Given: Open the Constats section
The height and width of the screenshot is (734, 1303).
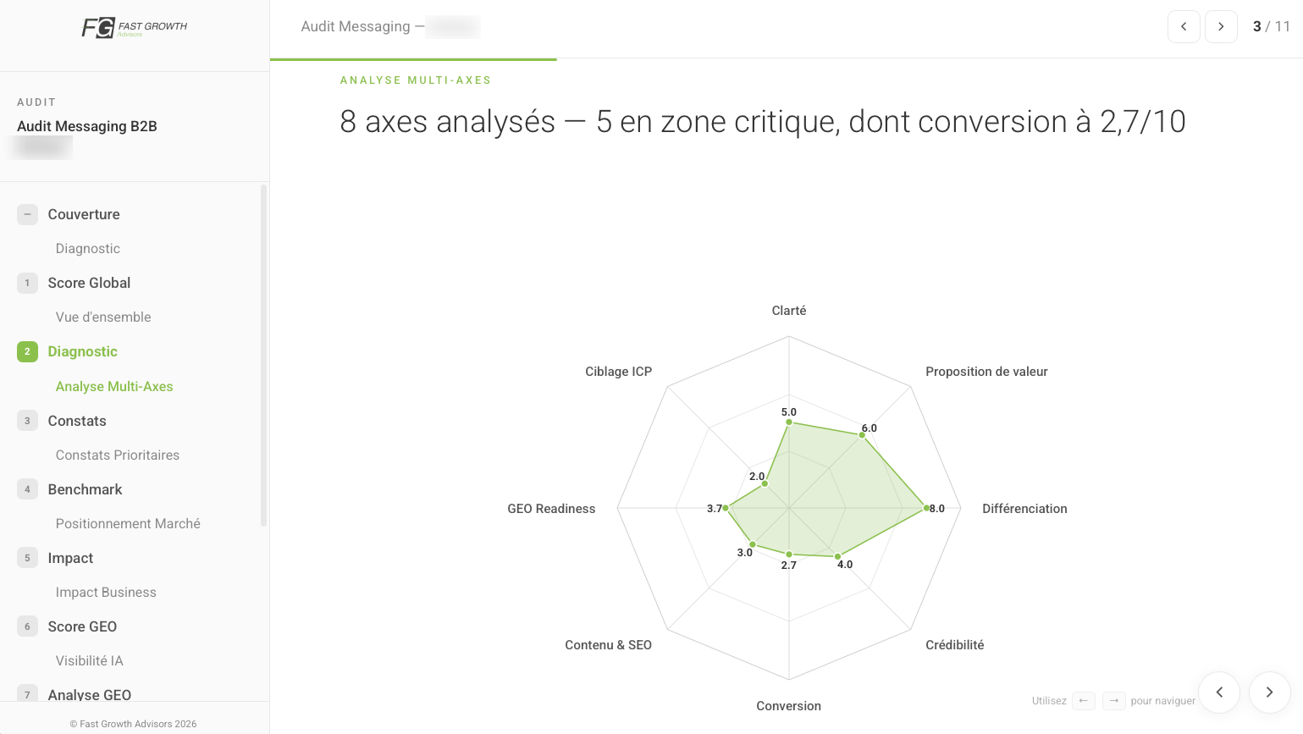Looking at the screenshot, I should (77, 421).
